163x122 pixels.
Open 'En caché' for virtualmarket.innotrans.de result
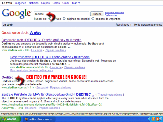pos(31,108)
